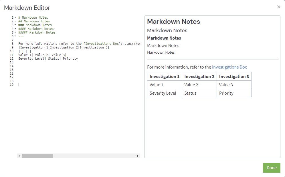Click the Priority cell in the preview table
This screenshot has height=177, width=285.
tap(226, 93)
